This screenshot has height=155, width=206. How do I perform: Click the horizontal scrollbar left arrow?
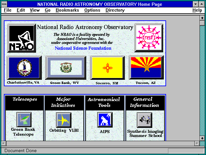(4, 143)
